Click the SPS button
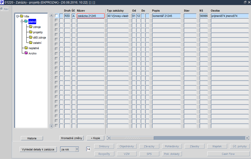 (x=149, y=154)
